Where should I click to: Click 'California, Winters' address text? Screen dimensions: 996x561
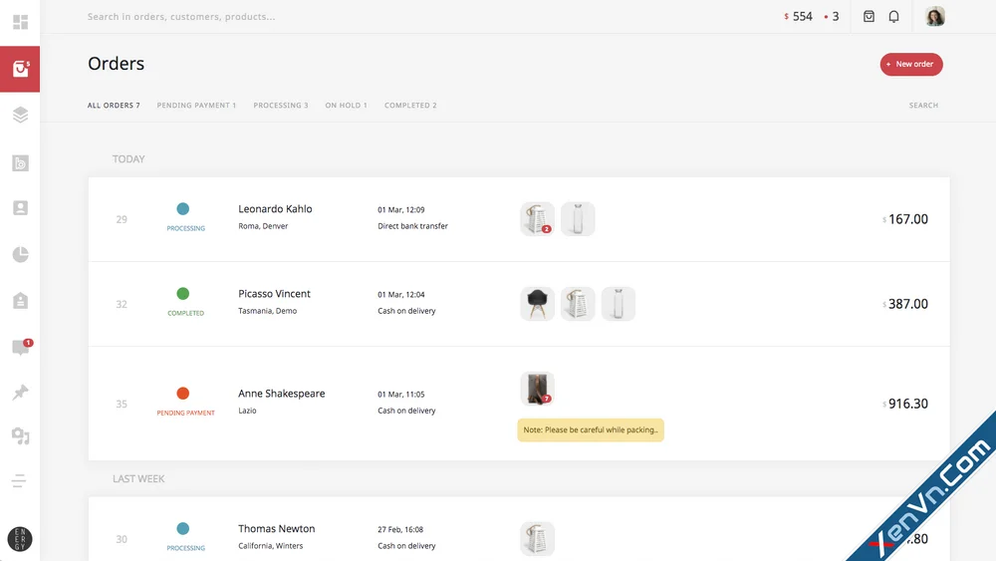tap(271, 546)
